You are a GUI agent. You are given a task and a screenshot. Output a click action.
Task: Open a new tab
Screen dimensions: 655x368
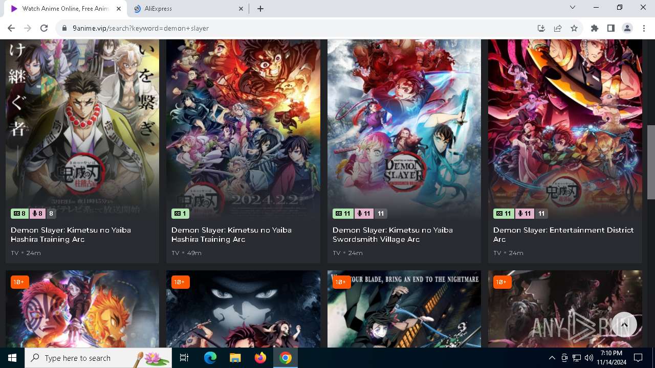[x=260, y=9]
